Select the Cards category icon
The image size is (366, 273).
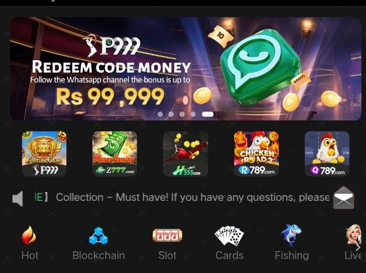(229, 243)
